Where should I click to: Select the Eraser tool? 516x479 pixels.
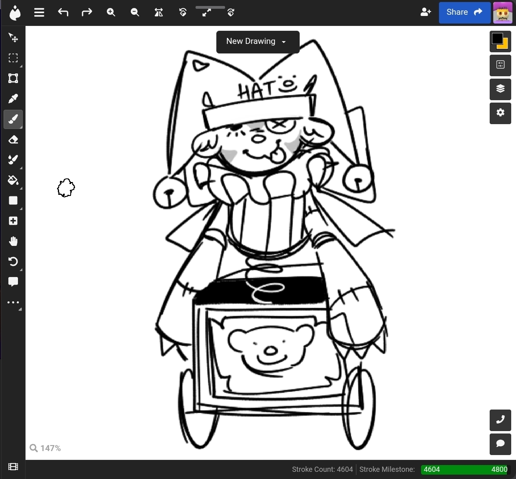tap(13, 140)
